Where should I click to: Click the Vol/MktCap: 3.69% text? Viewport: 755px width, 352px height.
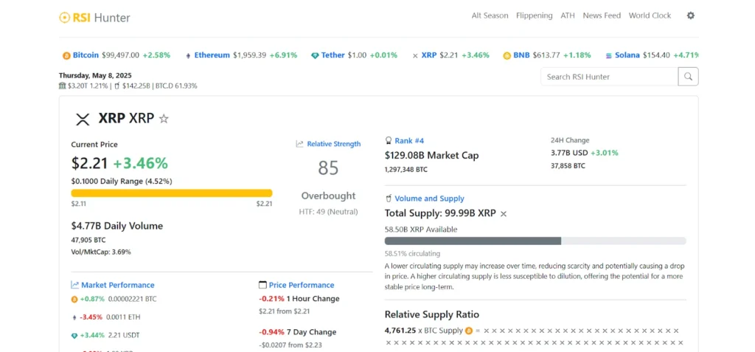[100, 252]
